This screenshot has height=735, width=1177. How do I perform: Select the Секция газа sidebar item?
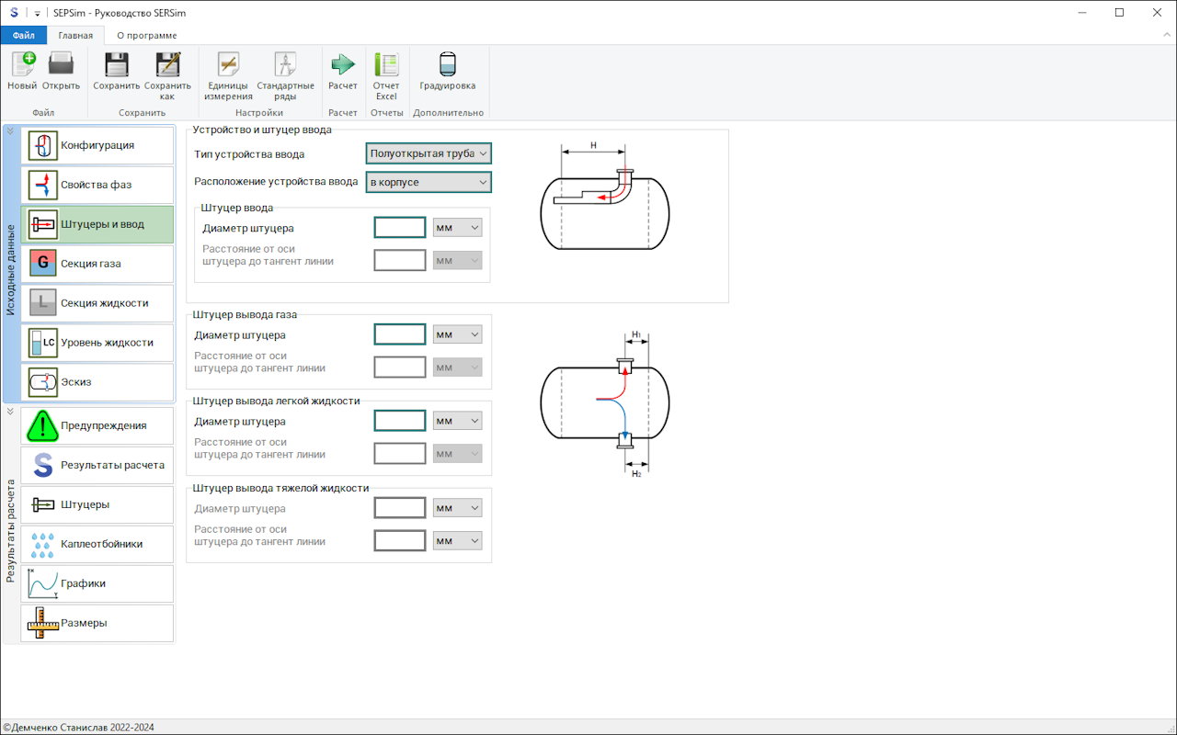(x=97, y=264)
